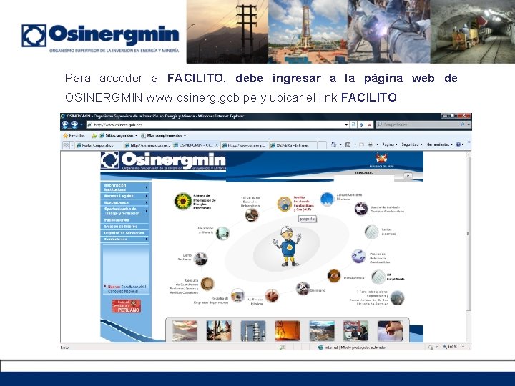
Task: Click the Facilito mascot character
Action: [x=286, y=246]
